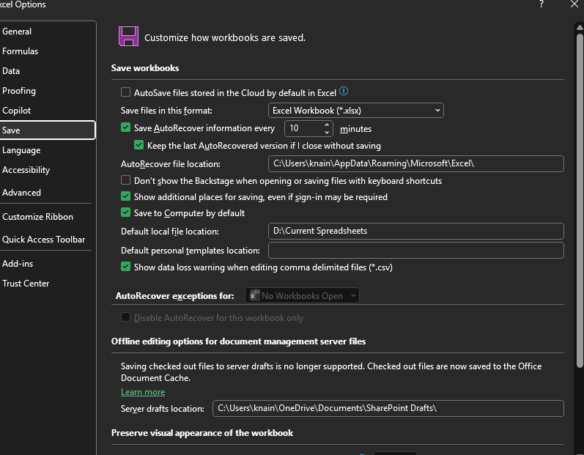
Task: Click the Default personal templates location field
Action: click(416, 250)
